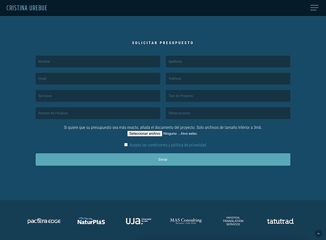Click the 'Ninguno ...hivo selec.' file status text
326x240 pixels.
click(x=180, y=134)
